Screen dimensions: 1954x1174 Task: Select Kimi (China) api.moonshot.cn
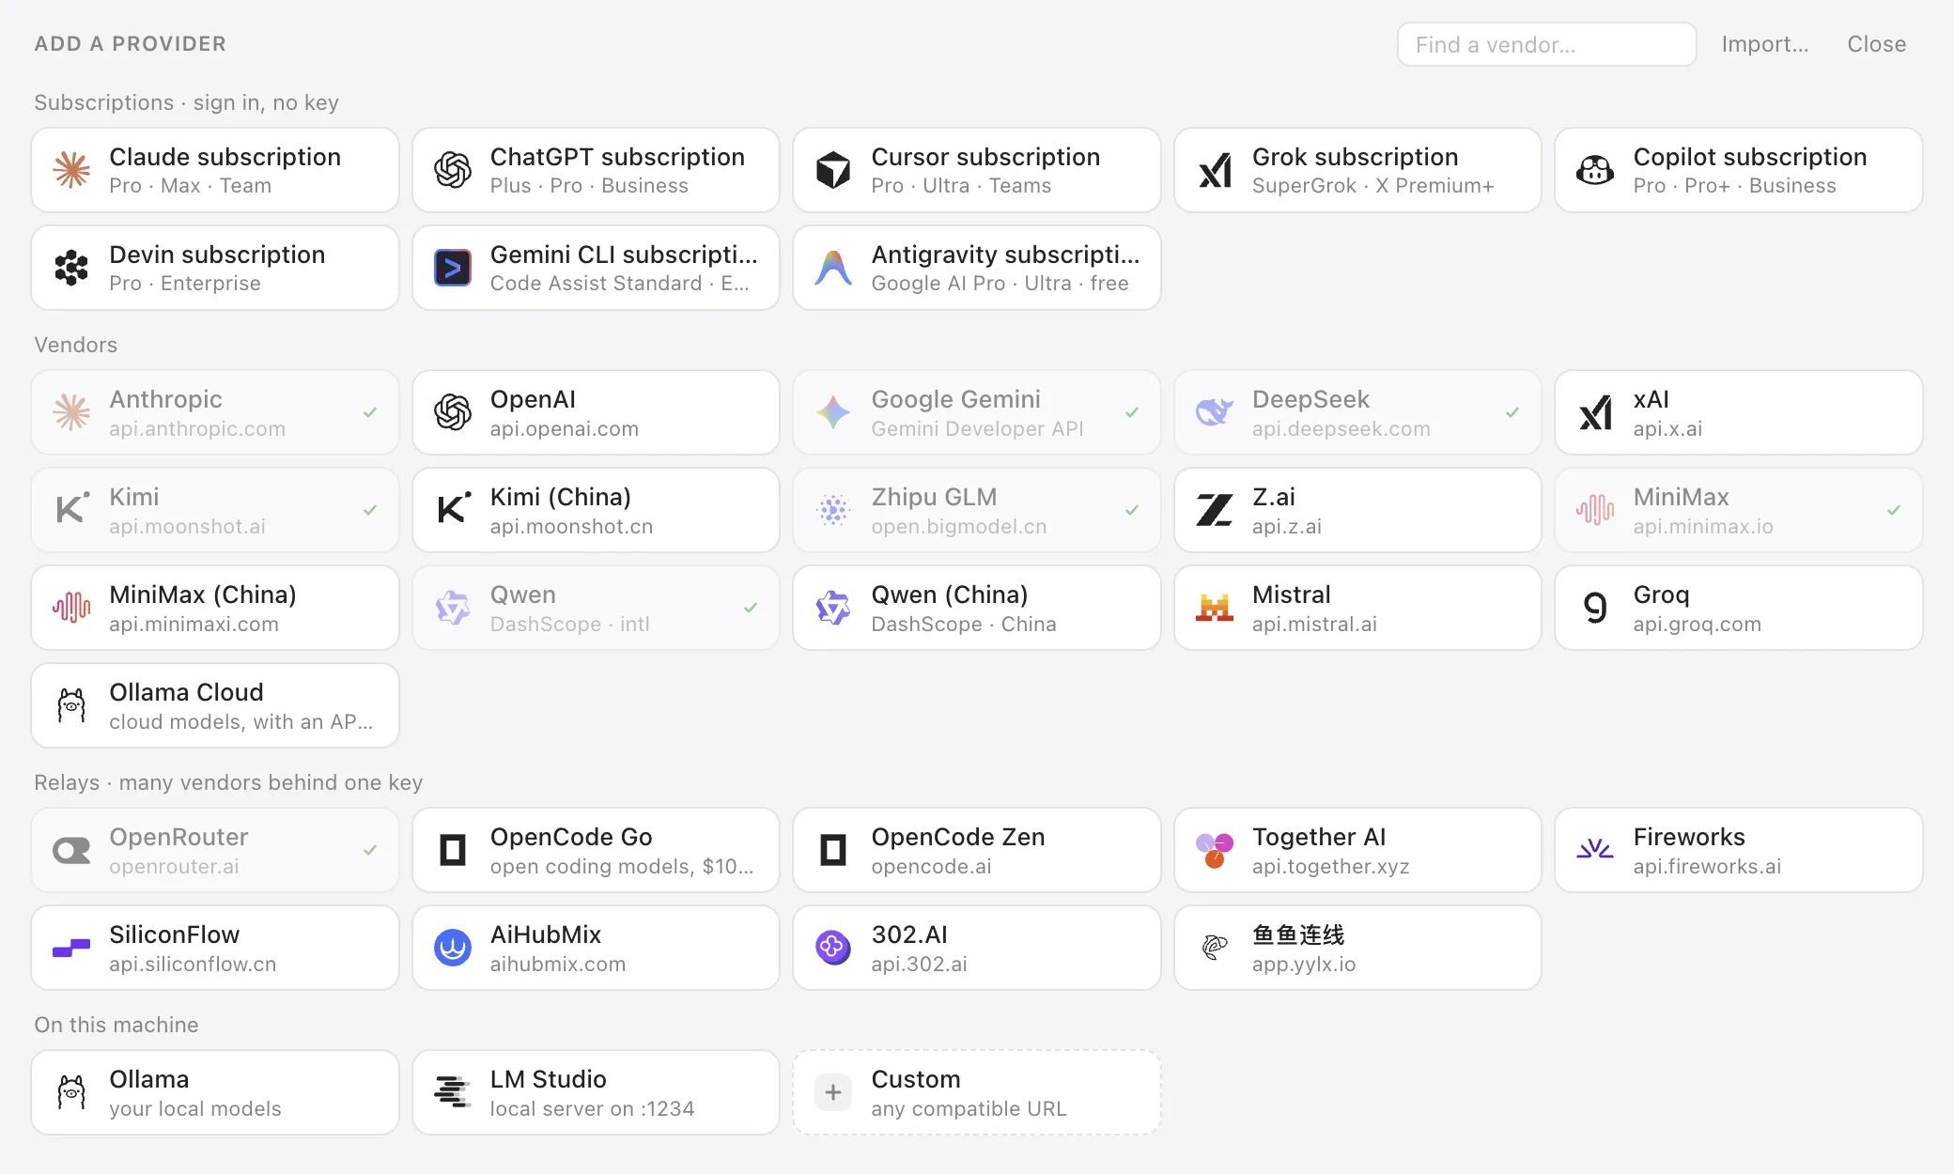pos(596,510)
